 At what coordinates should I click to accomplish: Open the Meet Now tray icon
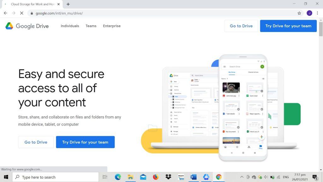click(x=248, y=177)
